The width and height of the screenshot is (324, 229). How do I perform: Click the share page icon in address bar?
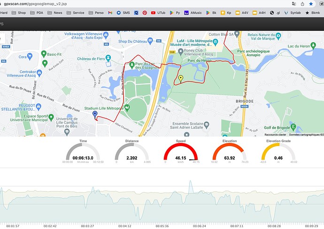(302, 4)
